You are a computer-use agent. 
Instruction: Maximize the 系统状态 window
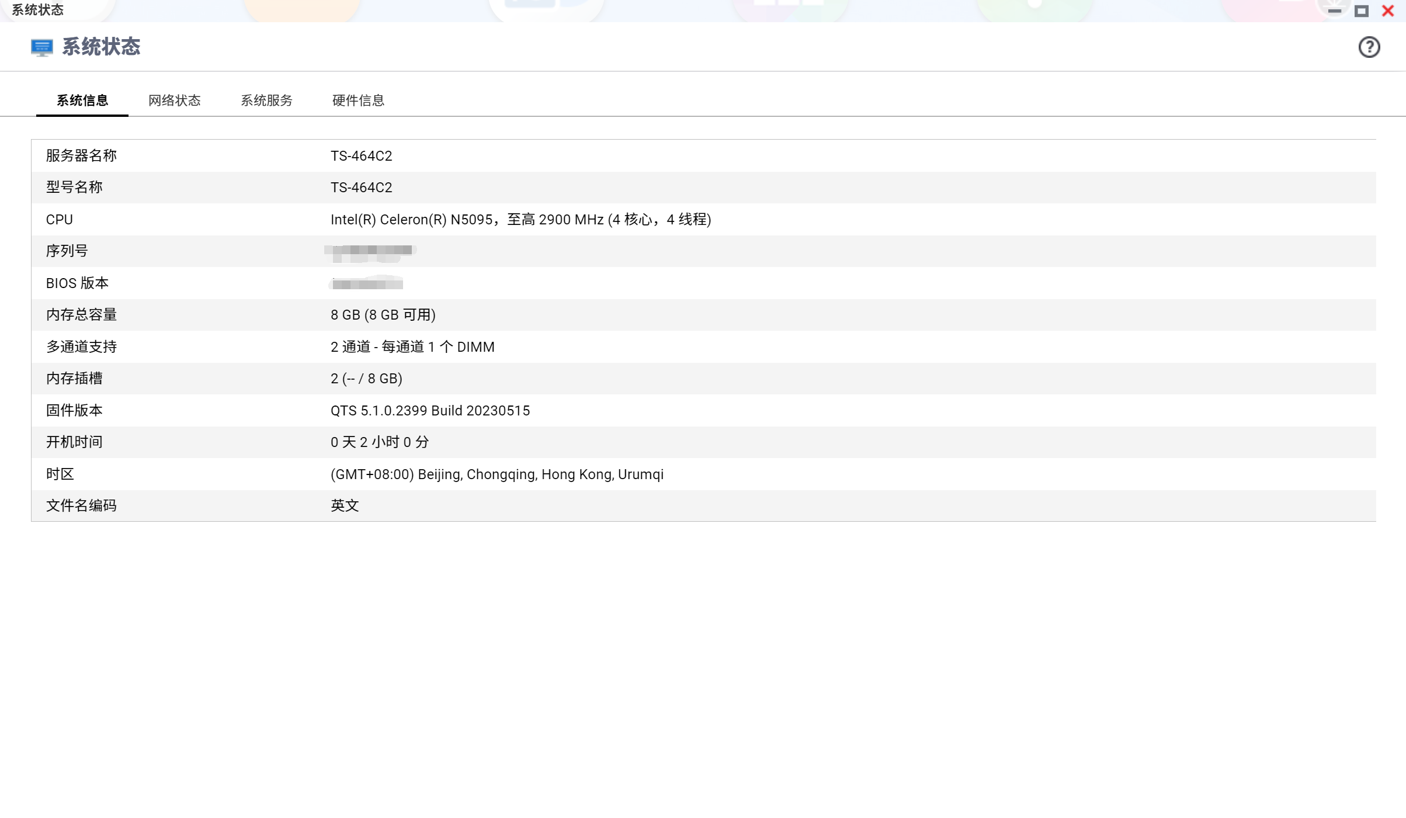coord(1361,11)
